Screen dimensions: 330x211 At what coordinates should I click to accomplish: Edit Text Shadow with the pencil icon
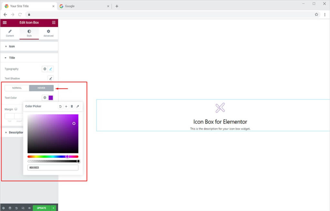click(51, 78)
